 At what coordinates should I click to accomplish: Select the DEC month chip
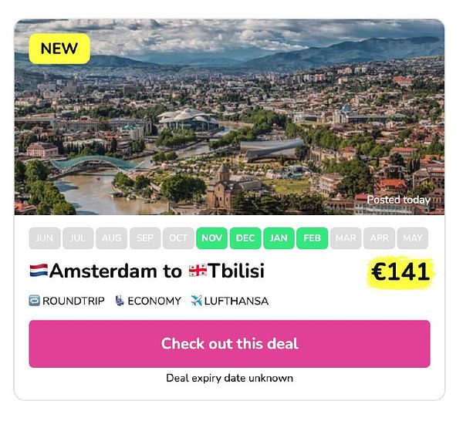tap(245, 238)
